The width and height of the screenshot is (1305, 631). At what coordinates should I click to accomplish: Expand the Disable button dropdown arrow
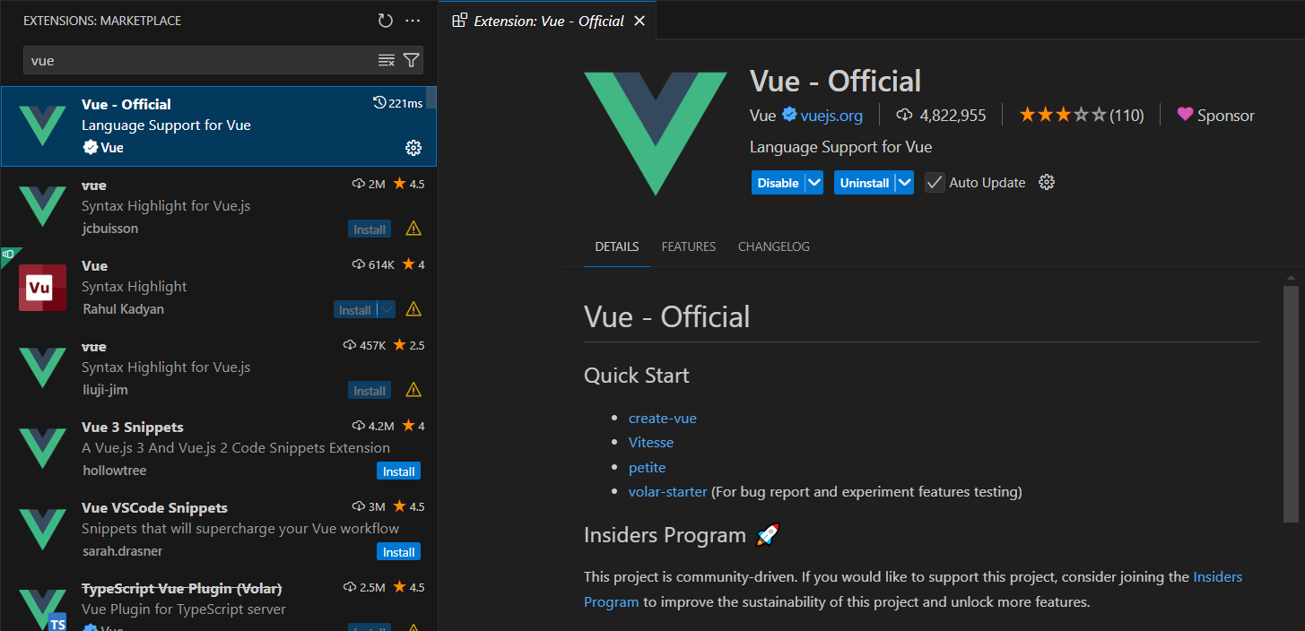point(814,183)
